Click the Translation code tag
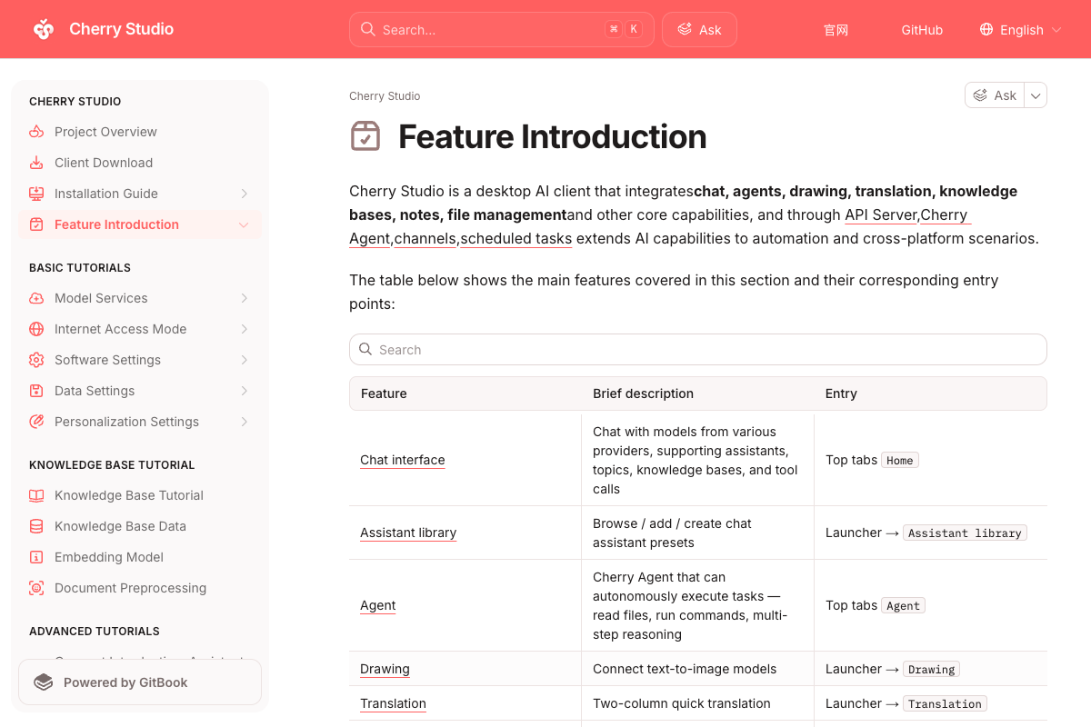Image resolution: width=1091 pixels, height=727 pixels. (x=945, y=704)
